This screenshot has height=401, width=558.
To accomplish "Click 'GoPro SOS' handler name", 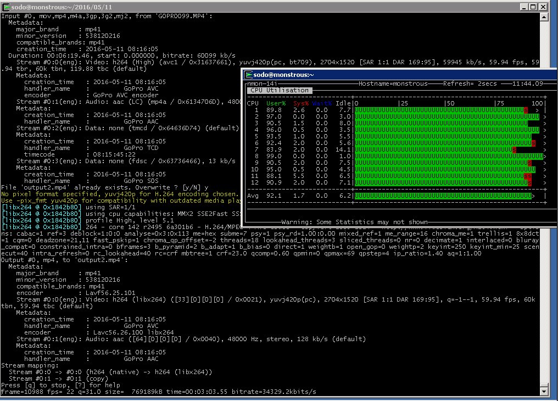I will pos(141,181).
